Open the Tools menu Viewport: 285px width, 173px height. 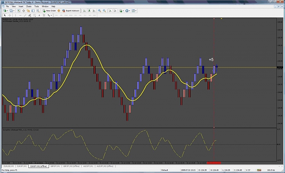click(x=36, y=6)
